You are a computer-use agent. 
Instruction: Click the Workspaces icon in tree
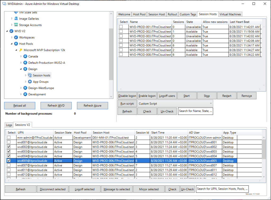16,37
